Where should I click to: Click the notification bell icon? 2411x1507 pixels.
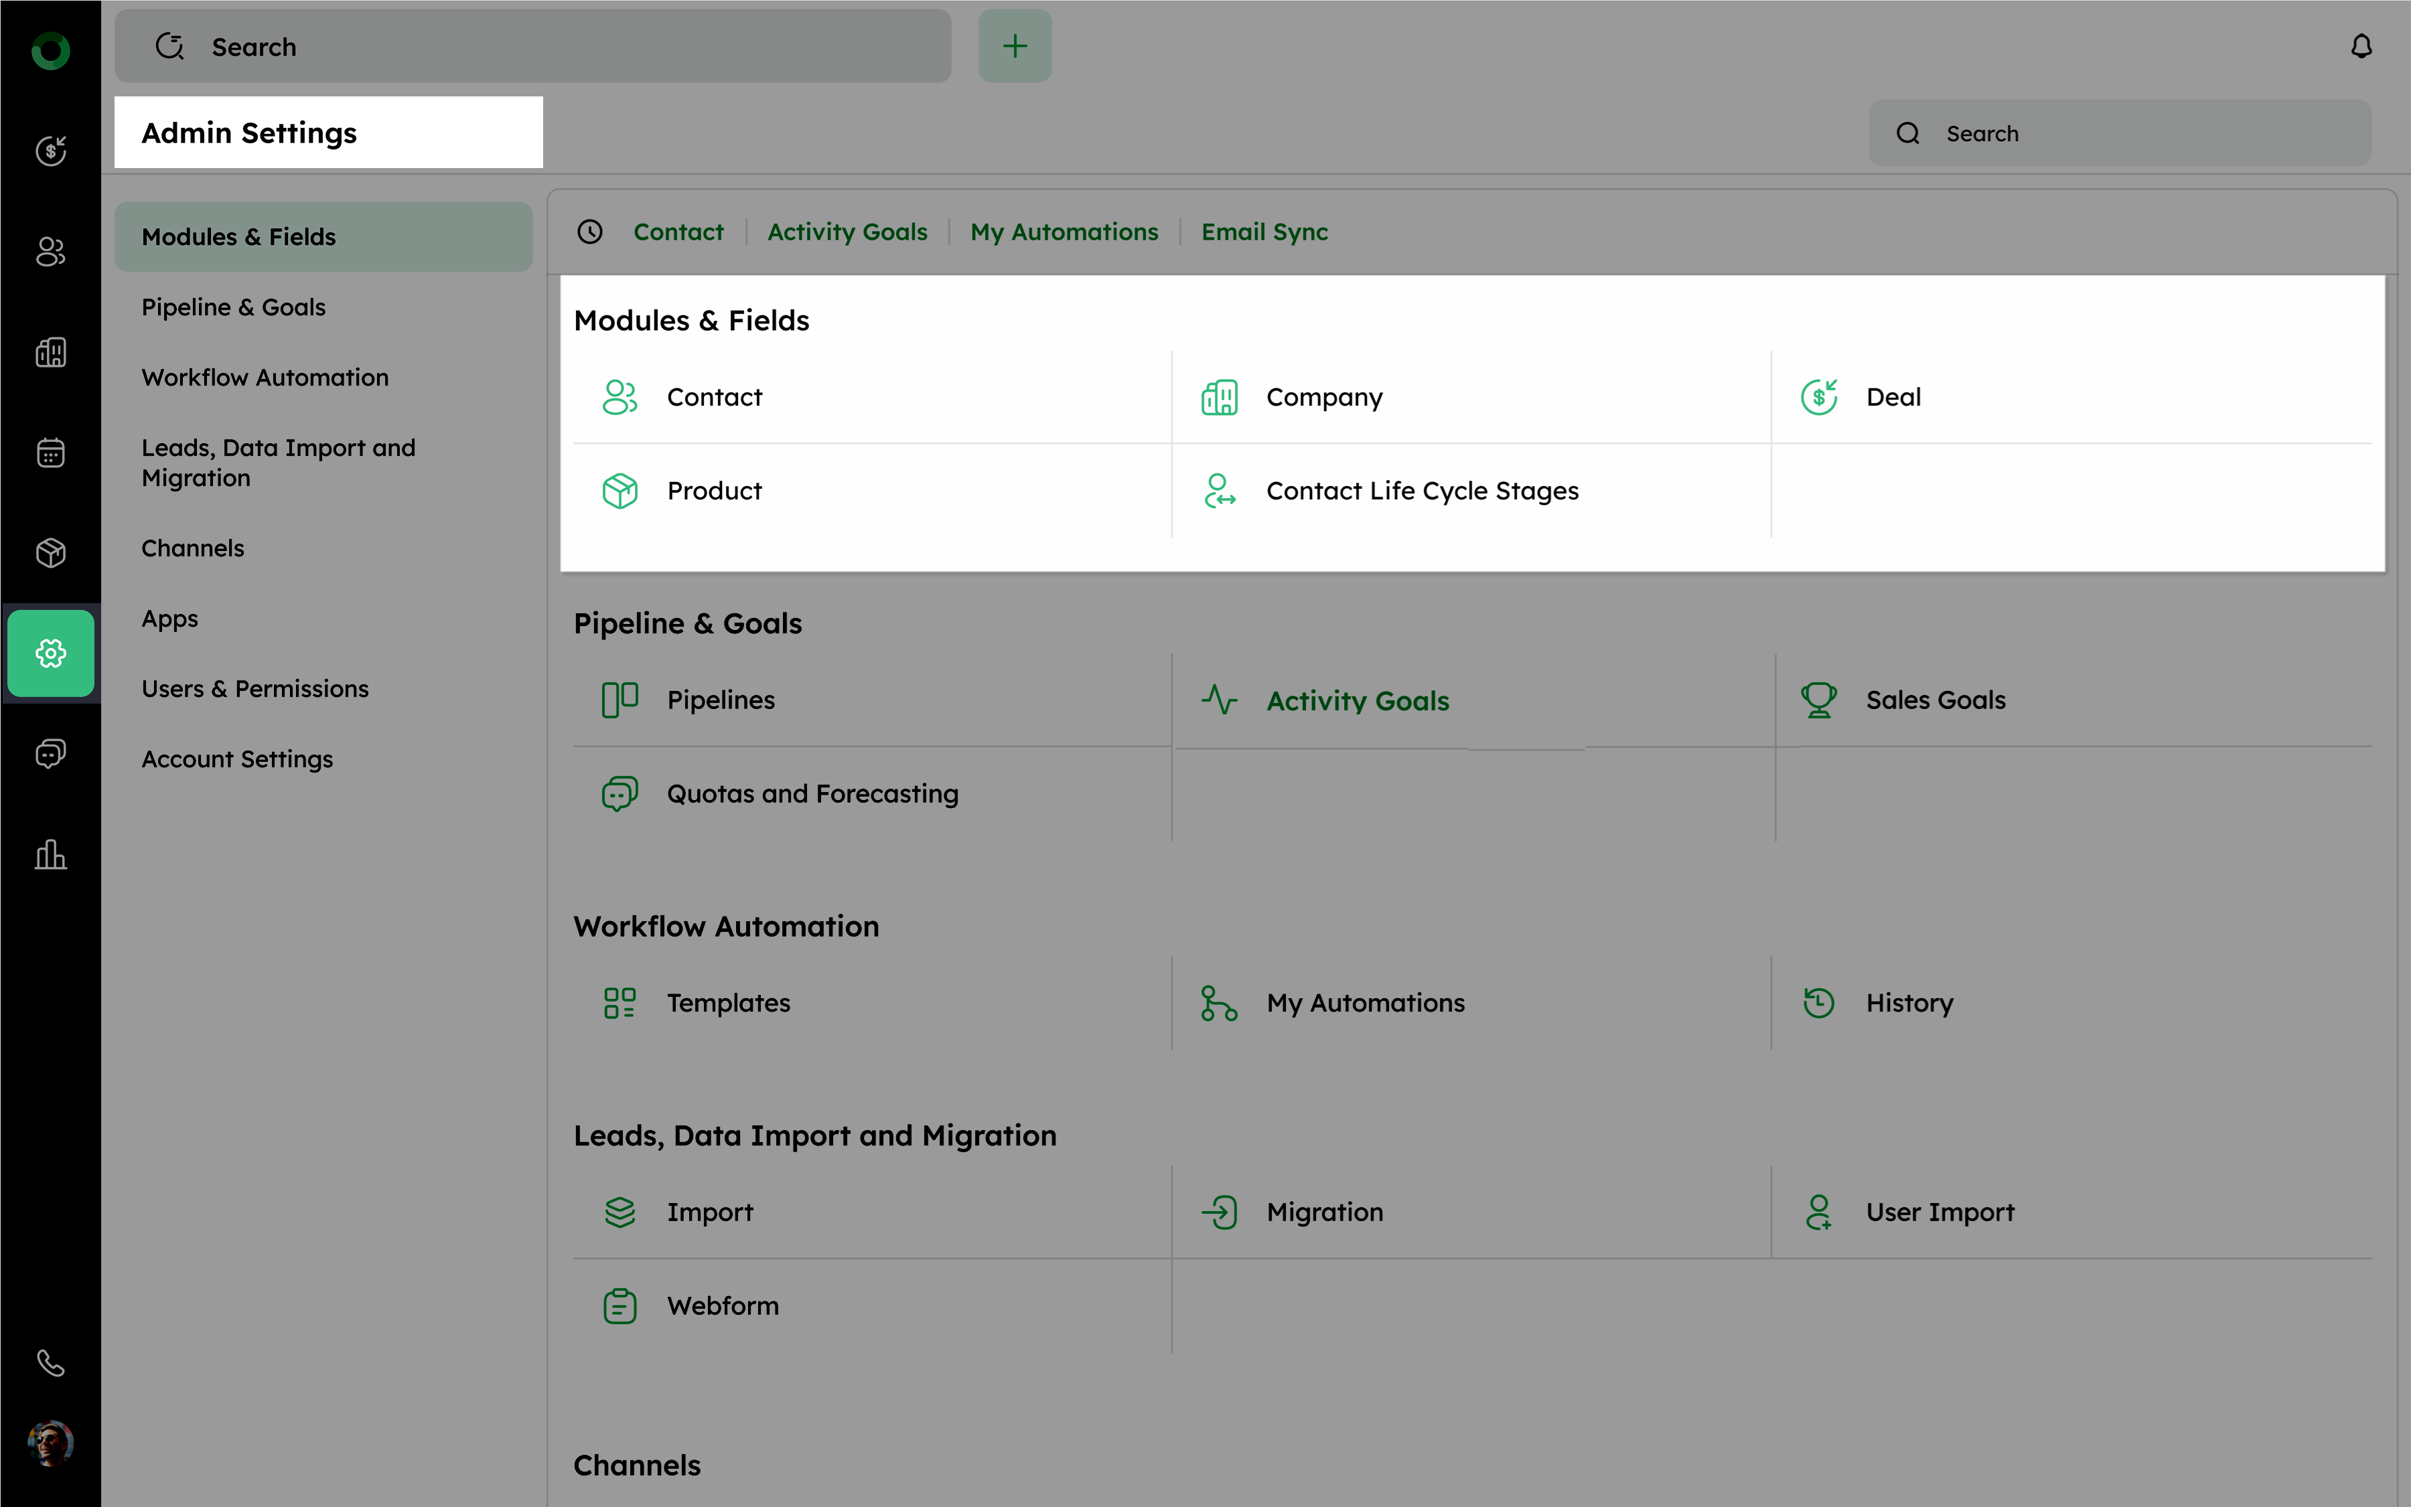(2360, 47)
